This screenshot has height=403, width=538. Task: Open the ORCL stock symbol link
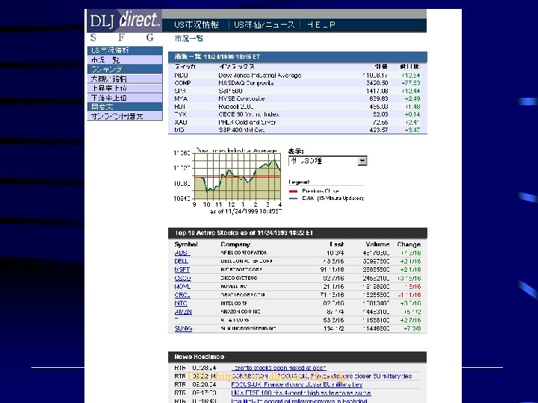coord(182,295)
